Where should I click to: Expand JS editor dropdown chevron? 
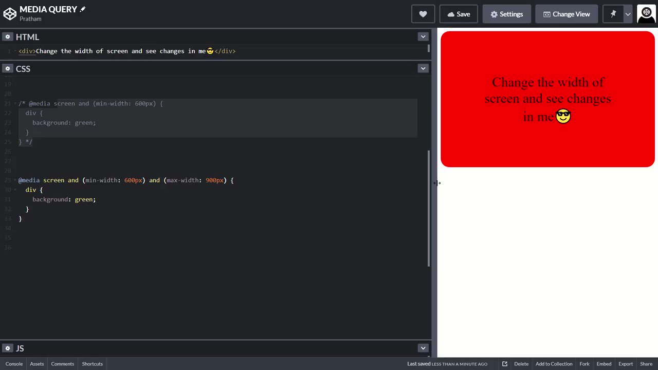423,348
